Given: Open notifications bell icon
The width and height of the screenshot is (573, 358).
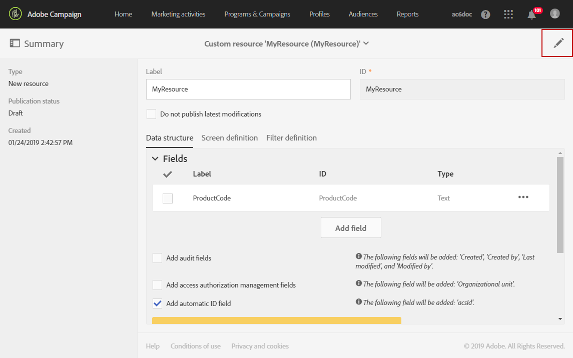Looking at the screenshot, I should [531, 14].
